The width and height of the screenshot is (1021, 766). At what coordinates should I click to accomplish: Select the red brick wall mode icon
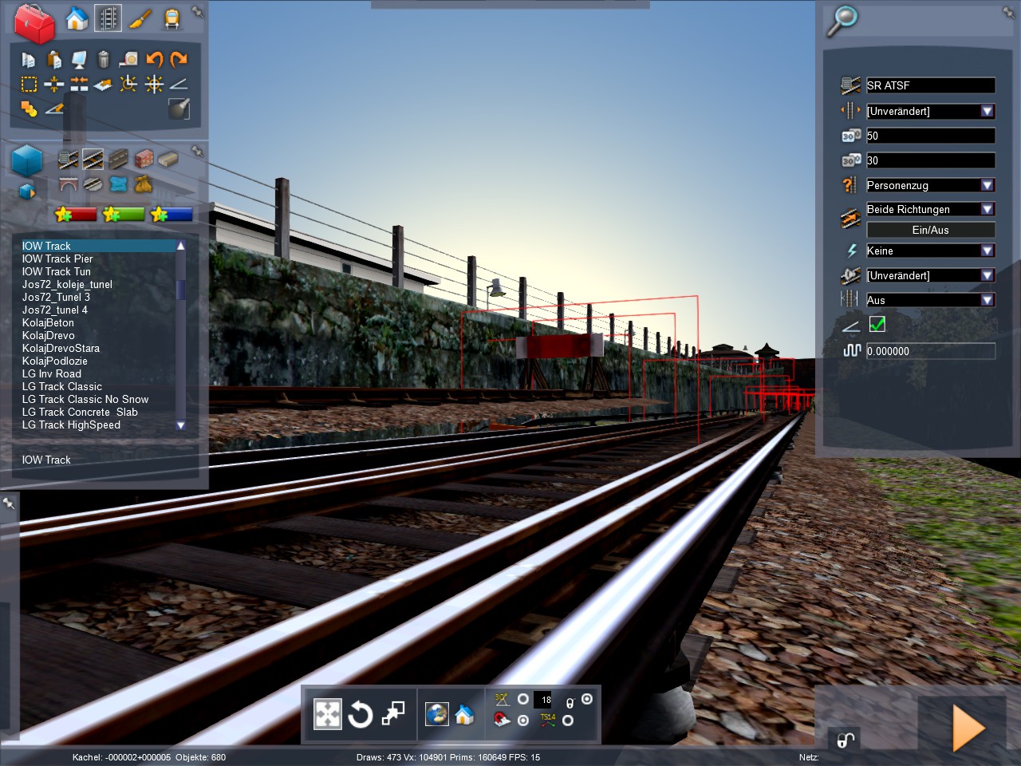(144, 160)
